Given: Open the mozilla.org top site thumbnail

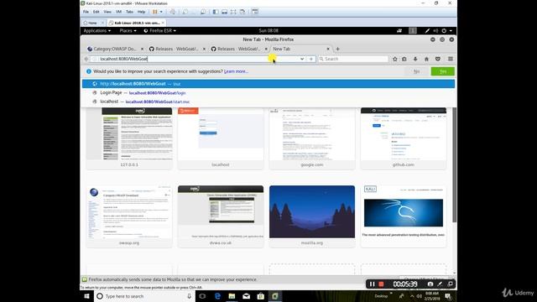Looking at the screenshot, I should (x=312, y=216).
